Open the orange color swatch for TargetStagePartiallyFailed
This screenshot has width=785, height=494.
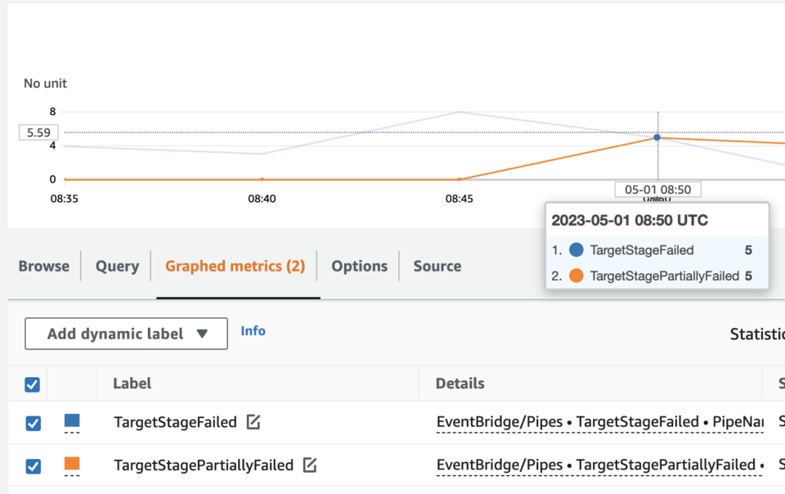(72, 465)
